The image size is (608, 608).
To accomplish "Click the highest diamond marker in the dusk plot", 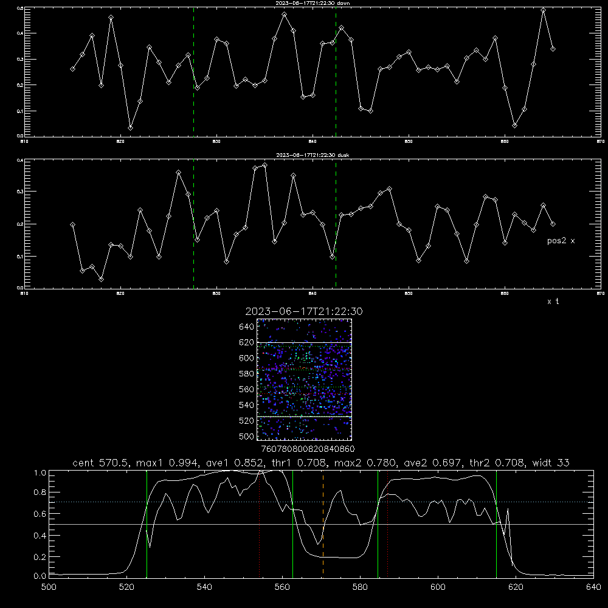I will (x=265, y=165).
